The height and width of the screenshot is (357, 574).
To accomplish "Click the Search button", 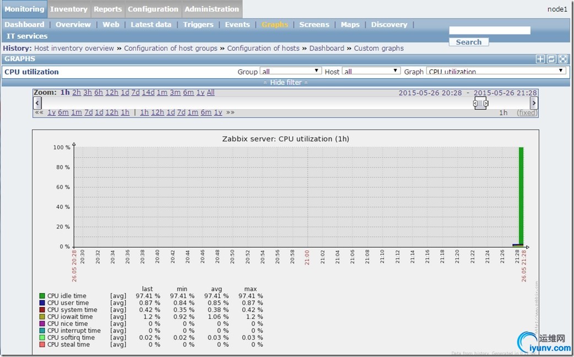I will pyautogui.click(x=469, y=42).
